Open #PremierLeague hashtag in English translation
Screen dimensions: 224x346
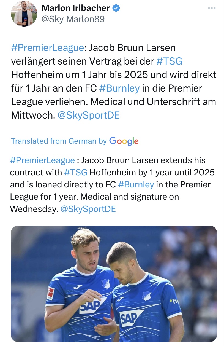[42, 160]
